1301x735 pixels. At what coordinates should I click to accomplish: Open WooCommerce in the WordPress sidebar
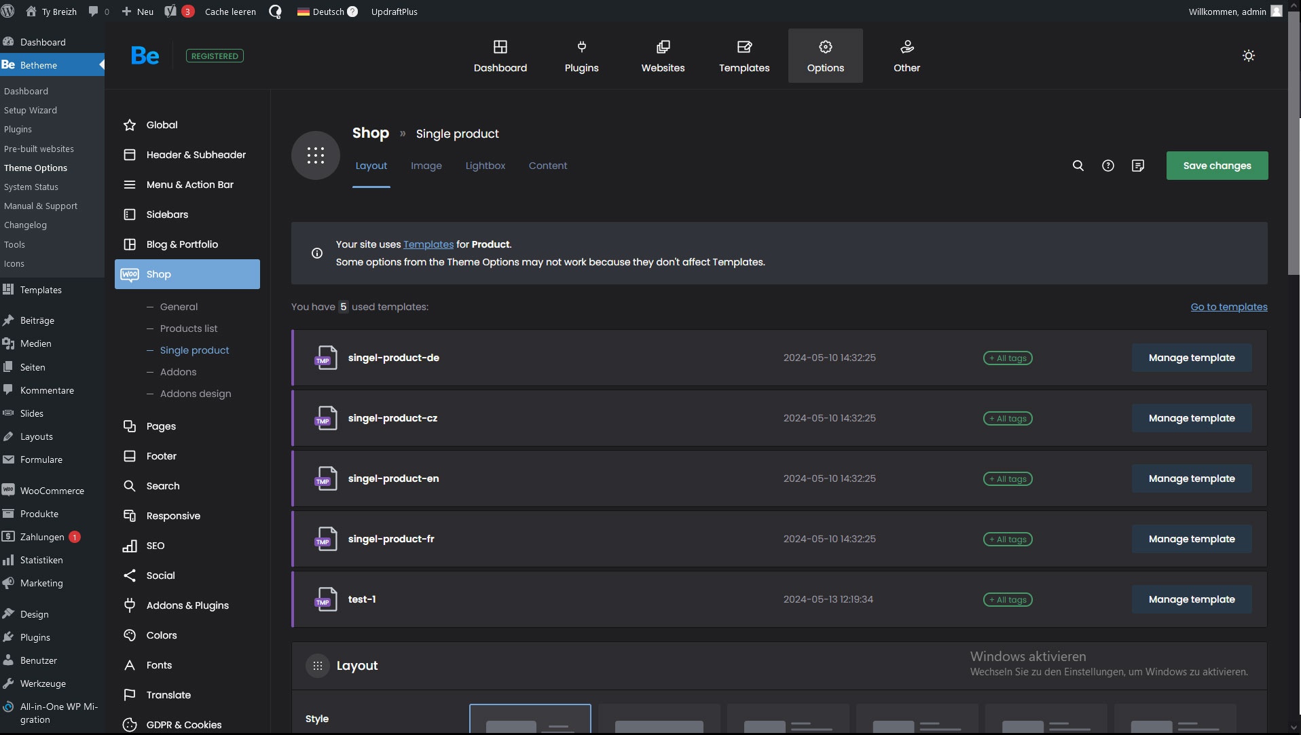pos(52,491)
